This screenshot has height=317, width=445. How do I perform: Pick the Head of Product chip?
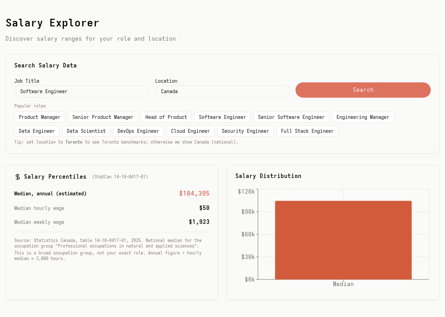[x=166, y=117]
